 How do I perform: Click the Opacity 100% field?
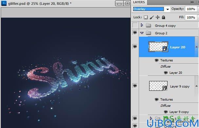pyautogui.click(x=191, y=9)
